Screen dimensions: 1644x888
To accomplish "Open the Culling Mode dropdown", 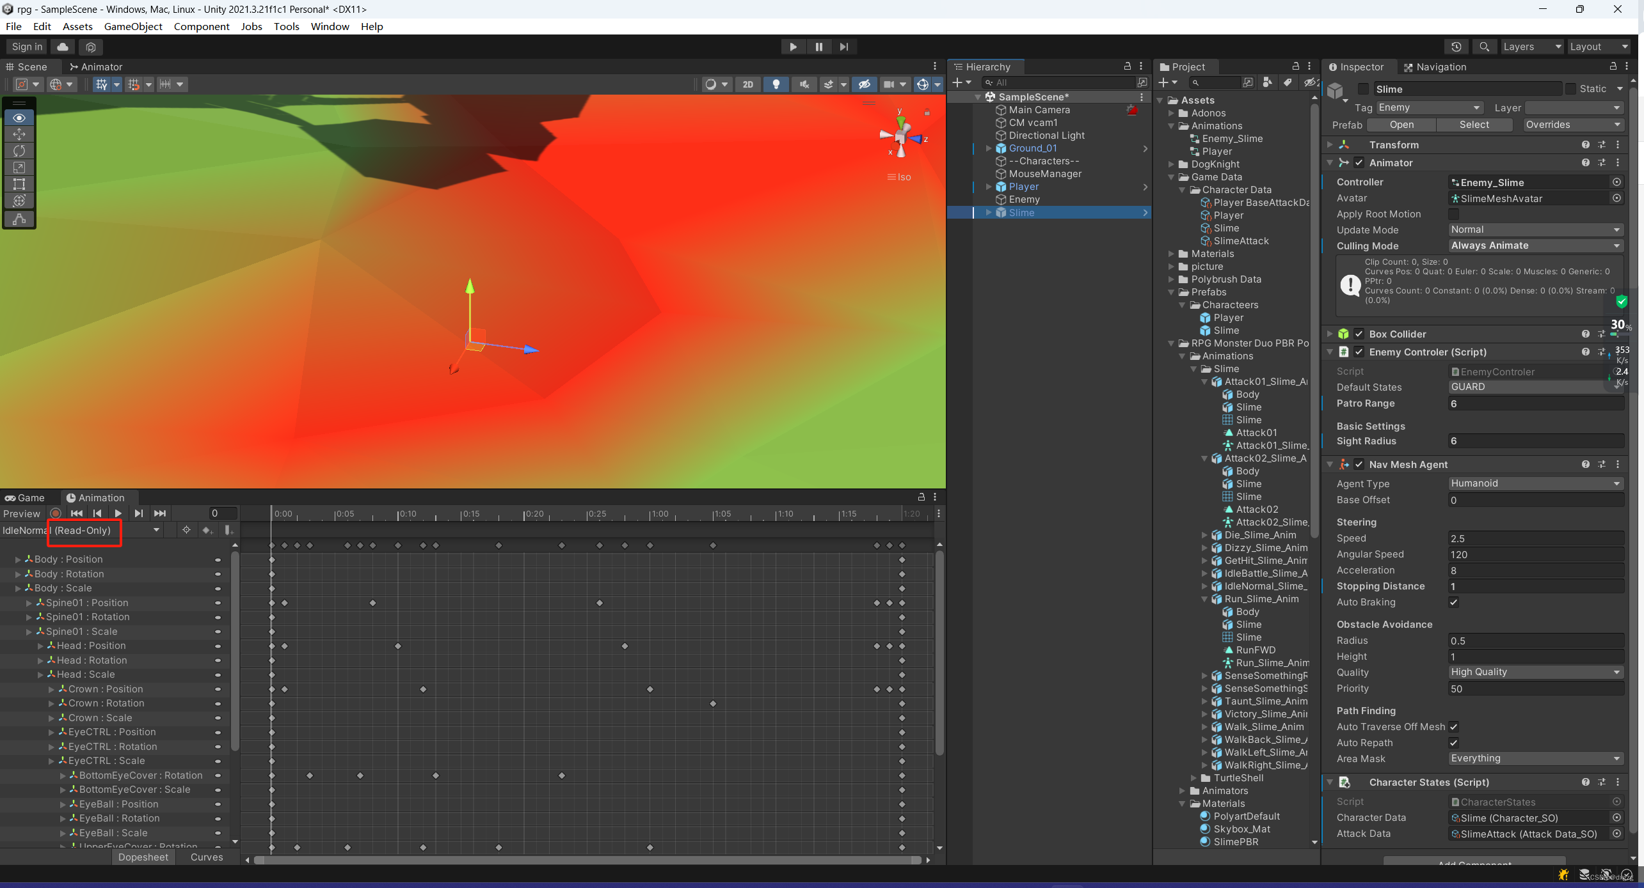I will (1535, 245).
